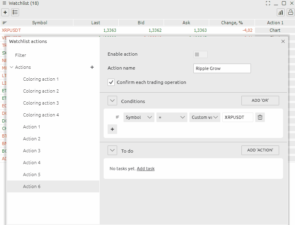This screenshot has width=295, height=225.
Task: Uncheck Confirm each trading operation
Action: 111,82
